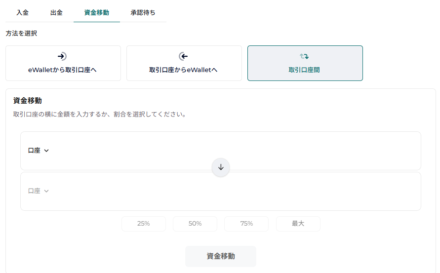Pick the 25% ratio button
The height and width of the screenshot is (273, 440).
144,224
